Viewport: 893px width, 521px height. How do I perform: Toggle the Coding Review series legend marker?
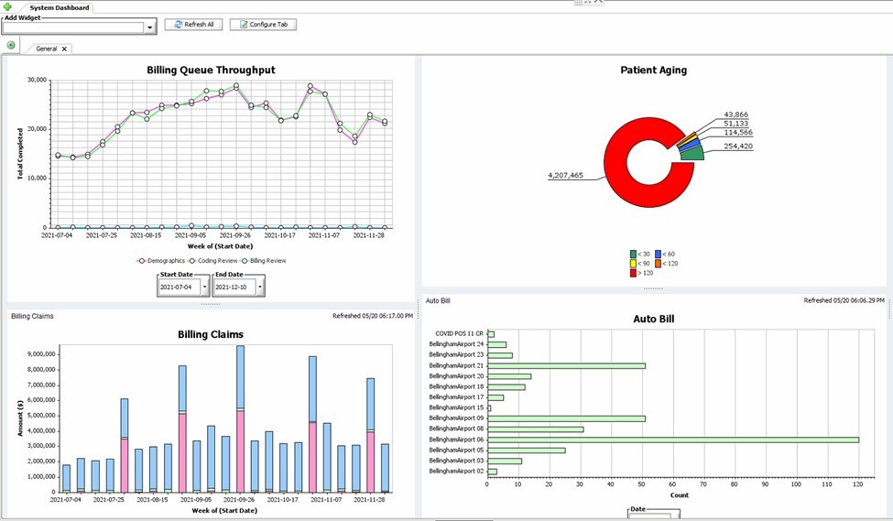point(192,261)
